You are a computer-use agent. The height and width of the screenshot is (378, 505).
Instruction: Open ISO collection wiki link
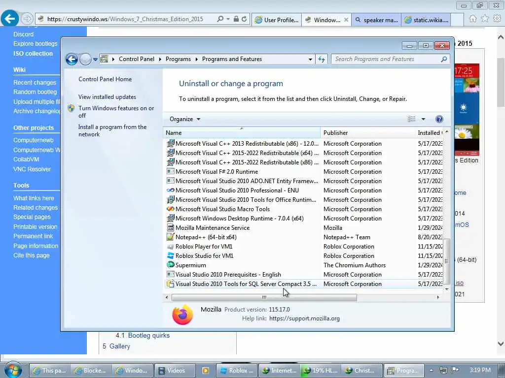pyautogui.click(x=33, y=54)
